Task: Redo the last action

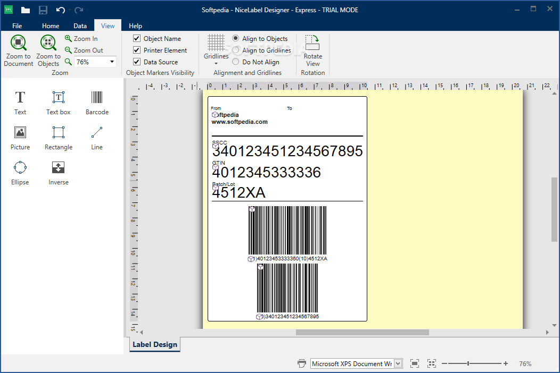Action: [x=79, y=10]
